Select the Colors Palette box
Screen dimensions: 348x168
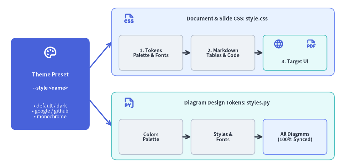(151, 137)
